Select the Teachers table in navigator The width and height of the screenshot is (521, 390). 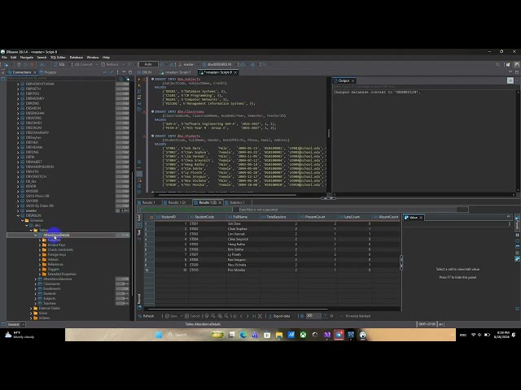pos(50,303)
